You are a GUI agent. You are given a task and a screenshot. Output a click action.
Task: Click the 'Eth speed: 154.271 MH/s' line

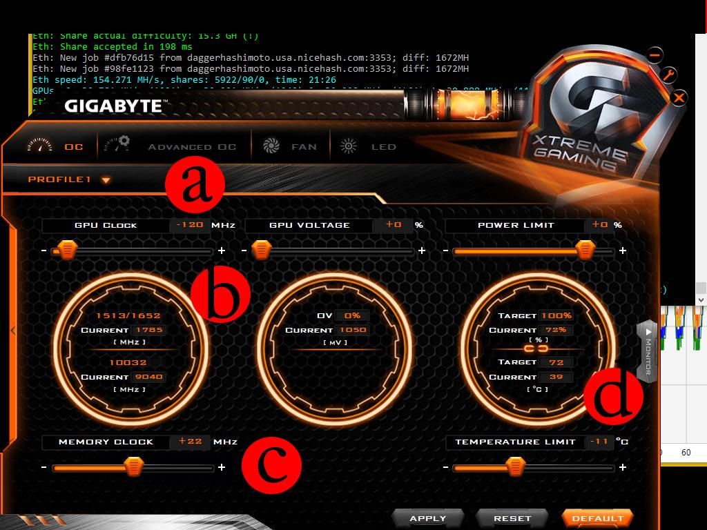(184, 80)
